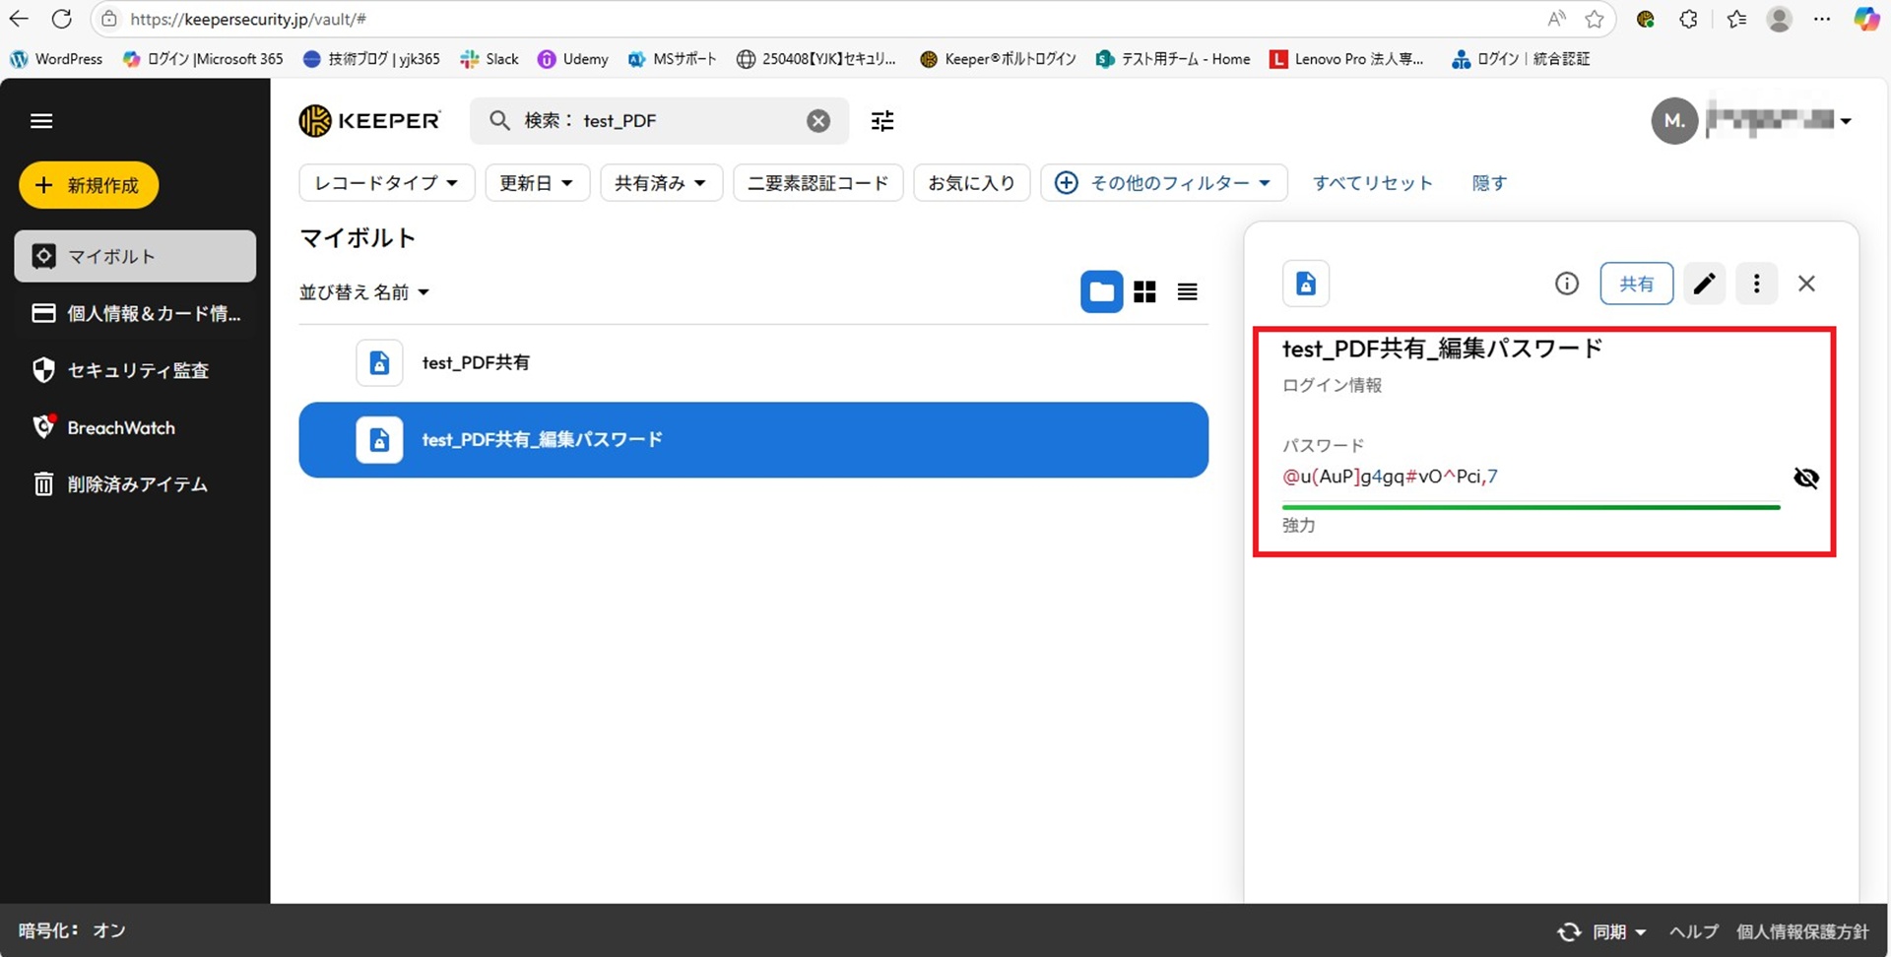The image size is (1891, 957).
Task: Switch to grid view layout
Action: coord(1144,292)
